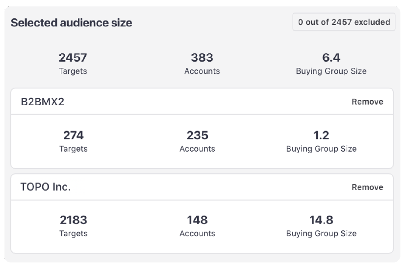Click the 274 Targets value in B2BMX2
406x268 pixels.
[x=73, y=135]
